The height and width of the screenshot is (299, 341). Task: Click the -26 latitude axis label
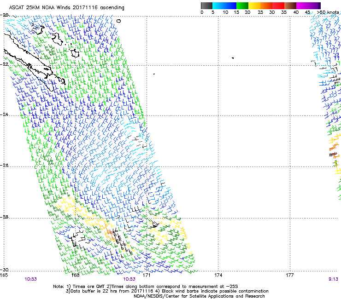pos(4,166)
